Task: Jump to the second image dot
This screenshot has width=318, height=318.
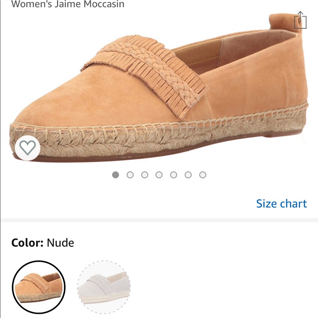Action: pyautogui.click(x=130, y=174)
